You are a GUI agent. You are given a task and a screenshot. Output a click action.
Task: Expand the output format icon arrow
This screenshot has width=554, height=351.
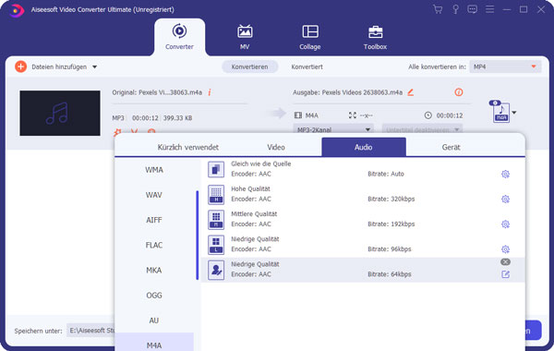point(514,113)
